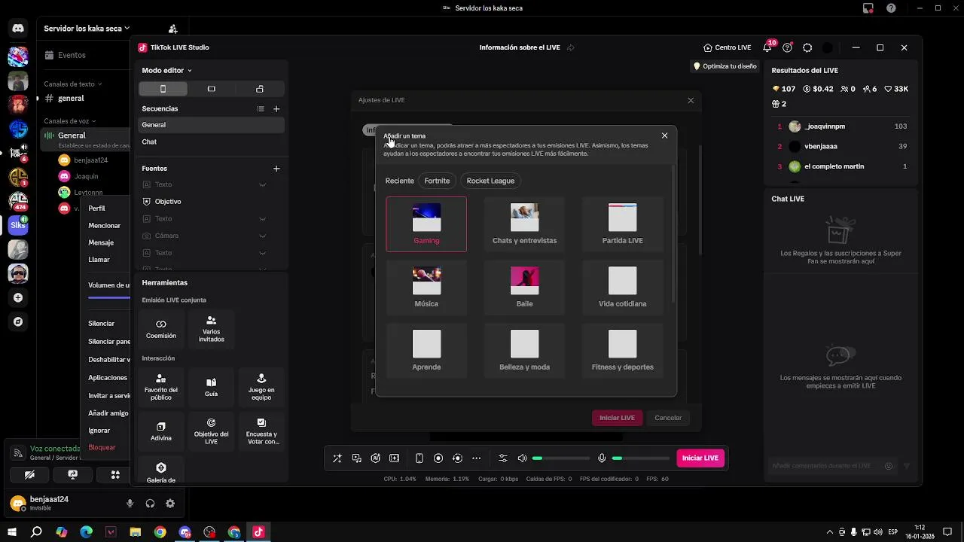
Task: Collapse the Canales de texto category
Action: point(72,84)
